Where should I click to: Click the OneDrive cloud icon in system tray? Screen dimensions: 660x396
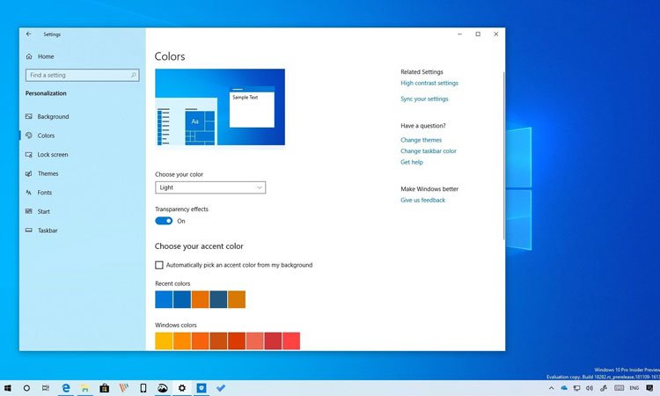(565, 387)
